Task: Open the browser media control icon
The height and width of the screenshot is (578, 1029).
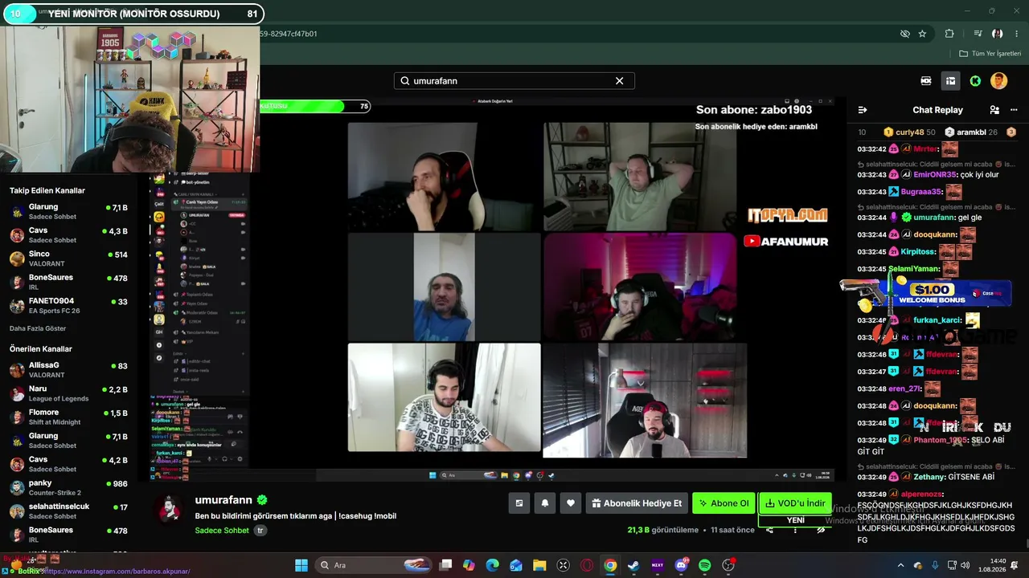Action: point(978,34)
